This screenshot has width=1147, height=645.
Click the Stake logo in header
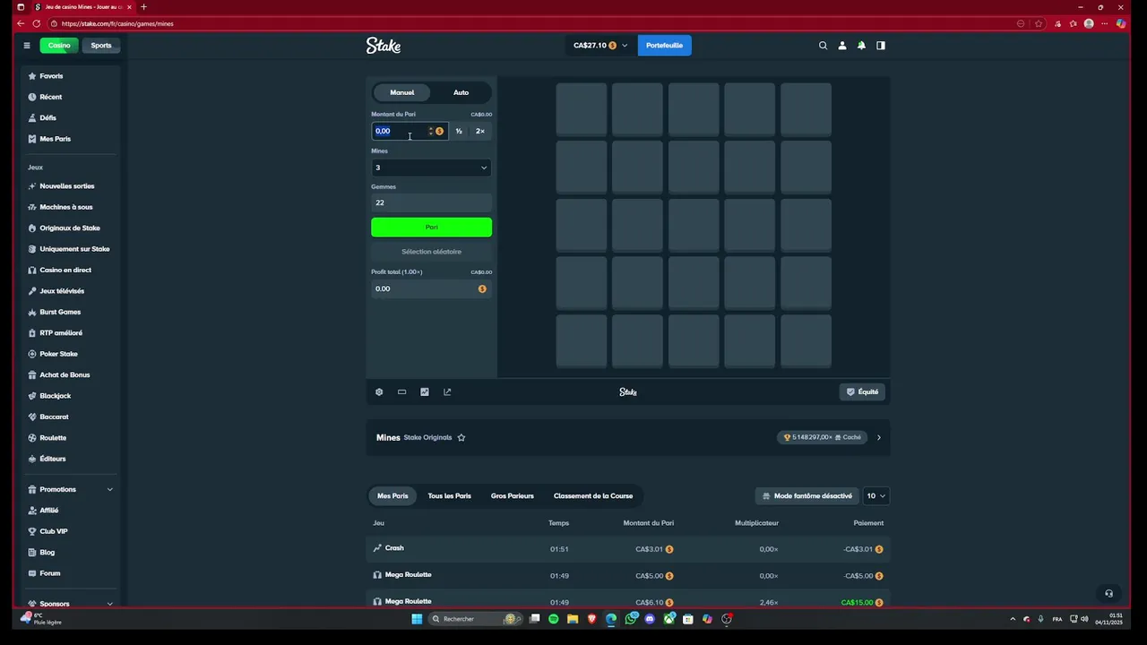tap(384, 46)
